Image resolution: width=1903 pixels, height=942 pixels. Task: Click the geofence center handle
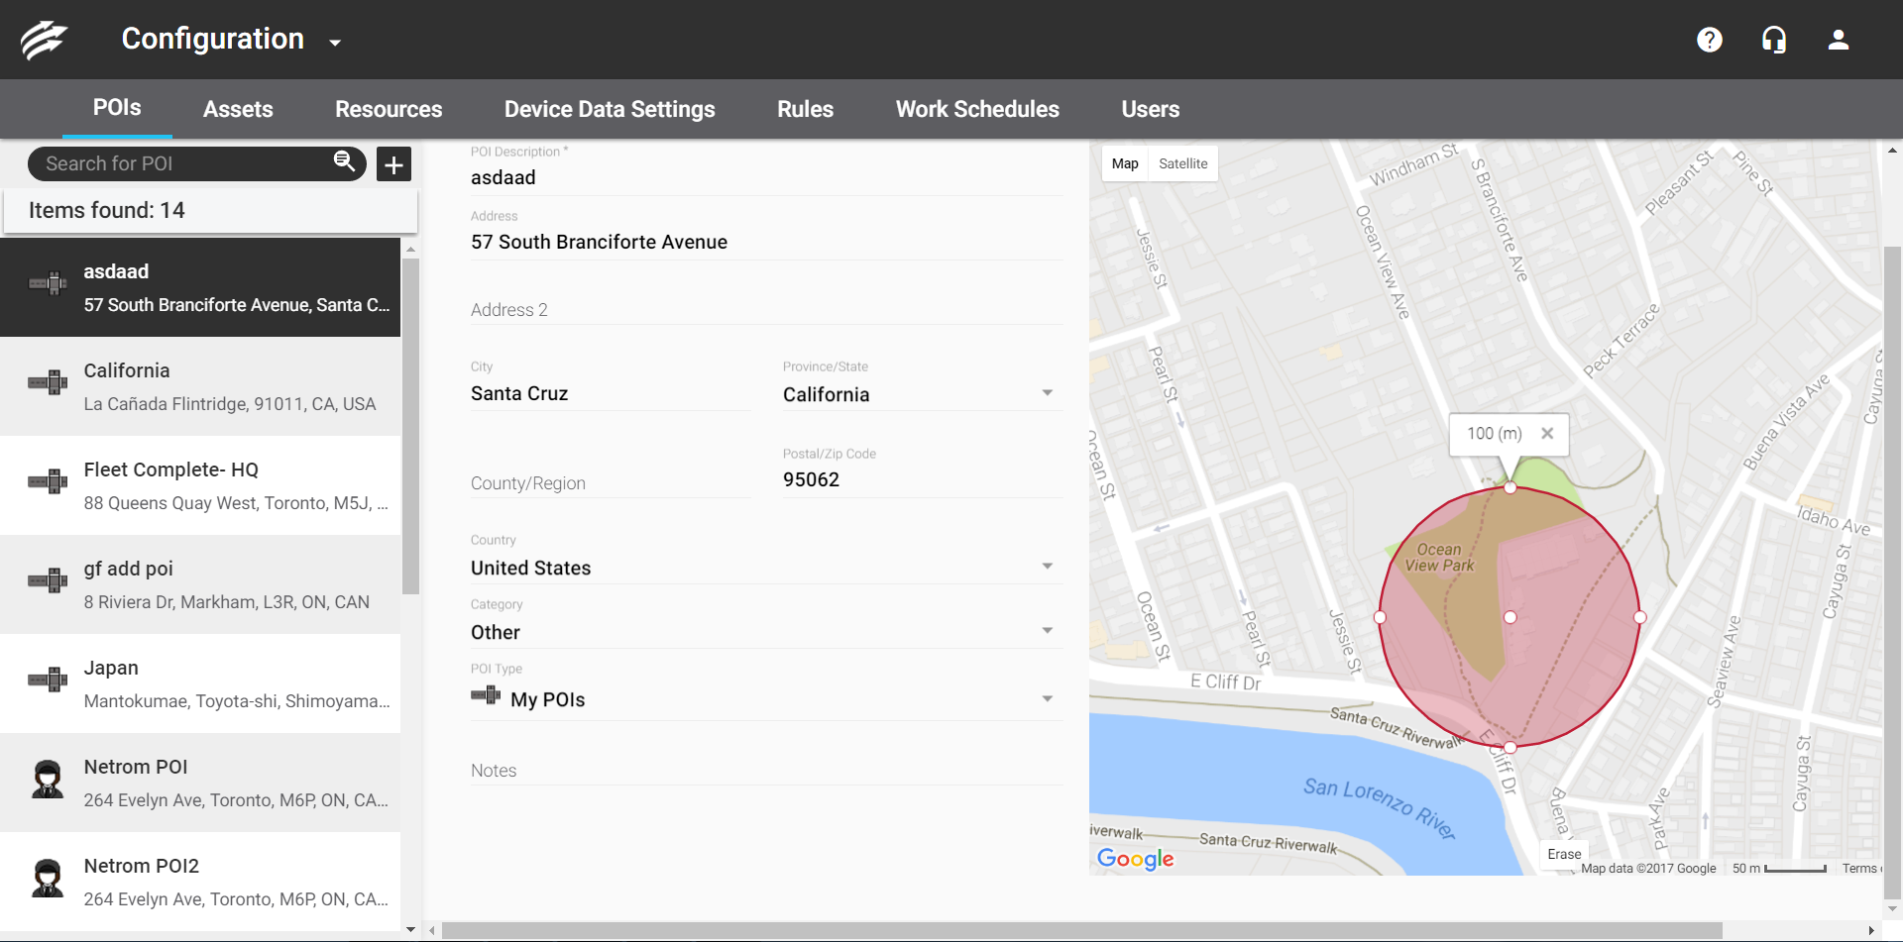(1510, 617)
